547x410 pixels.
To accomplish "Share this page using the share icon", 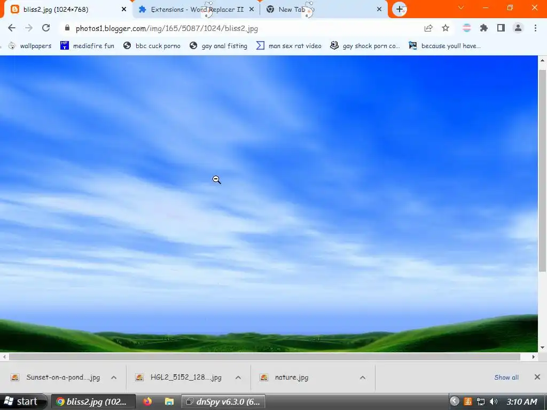I will coord(428,28).
